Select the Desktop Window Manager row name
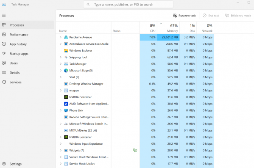The height and width of the screenshot is (168, 254). point(86,84)
